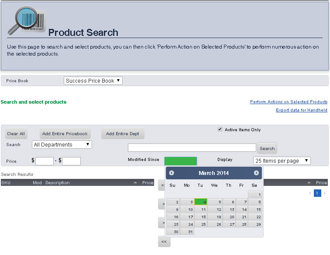The image size is (330, 255).
Task: Open the Items per page dropdown
Action: pyautogui.click(x=282, y=161)
